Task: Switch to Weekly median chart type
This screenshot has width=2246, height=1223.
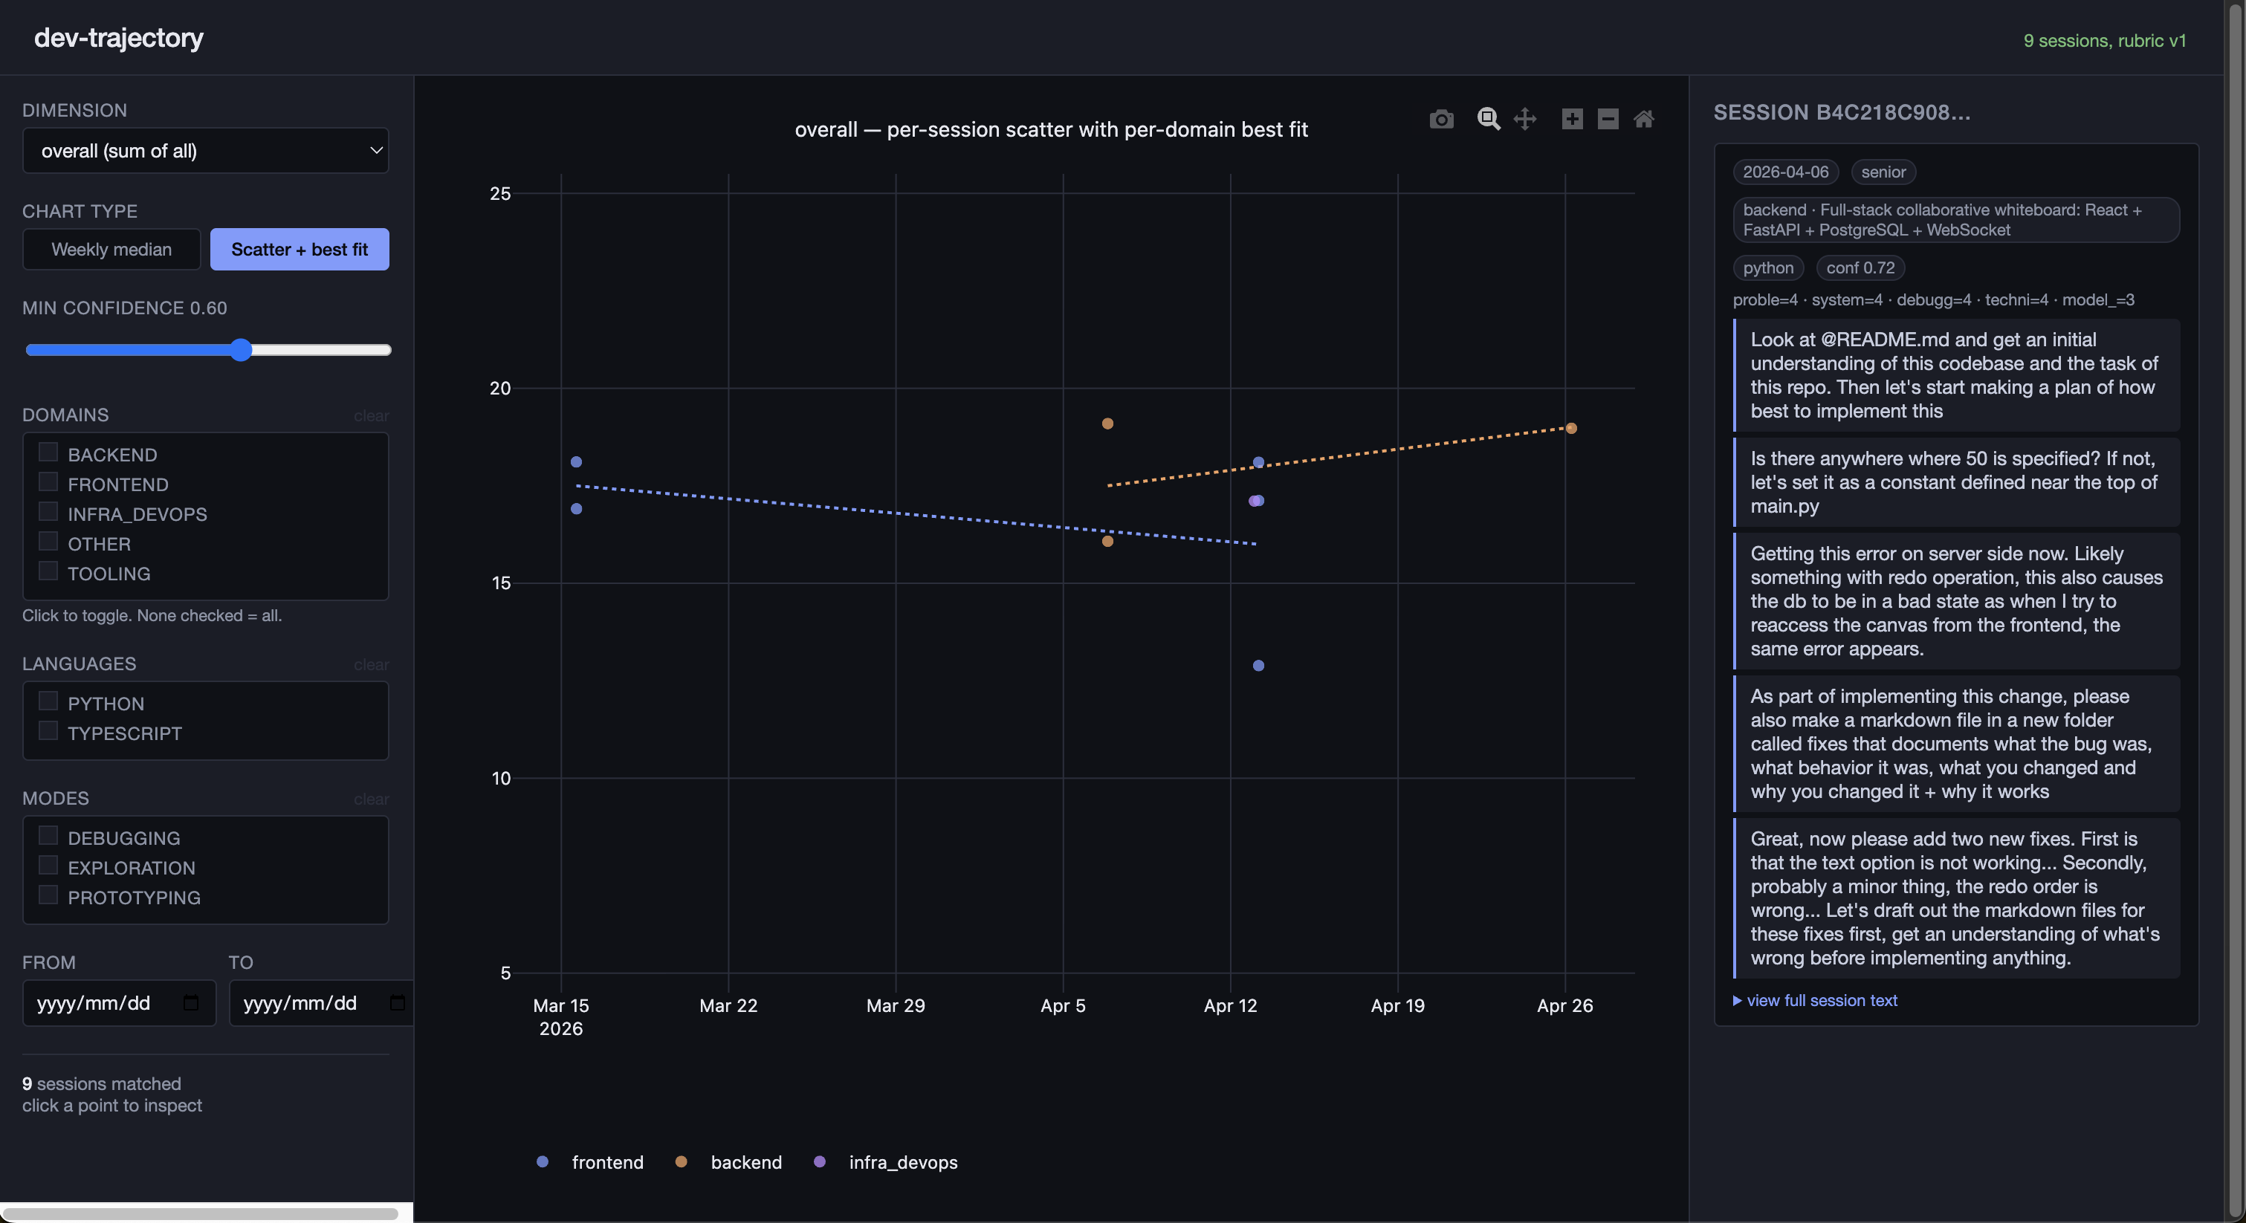Action: (x=111, y=250)
